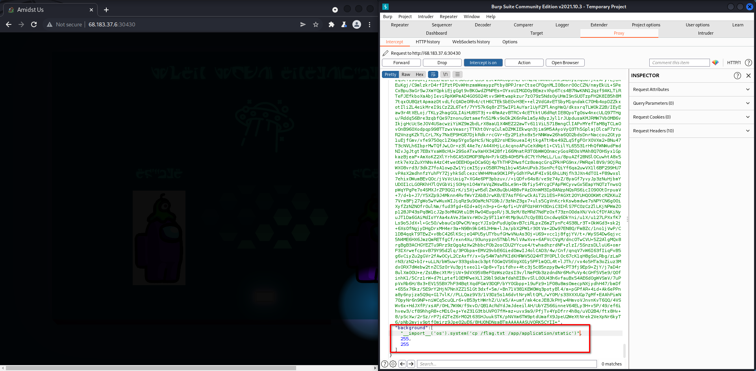The height and width of the screenshot is (371, 756).
Task: Go to previous search match arrow
Action: pyautogui.click(x=402, y=364)
